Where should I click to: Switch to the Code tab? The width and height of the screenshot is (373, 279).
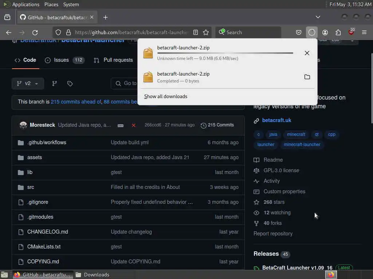coord(25,60)
